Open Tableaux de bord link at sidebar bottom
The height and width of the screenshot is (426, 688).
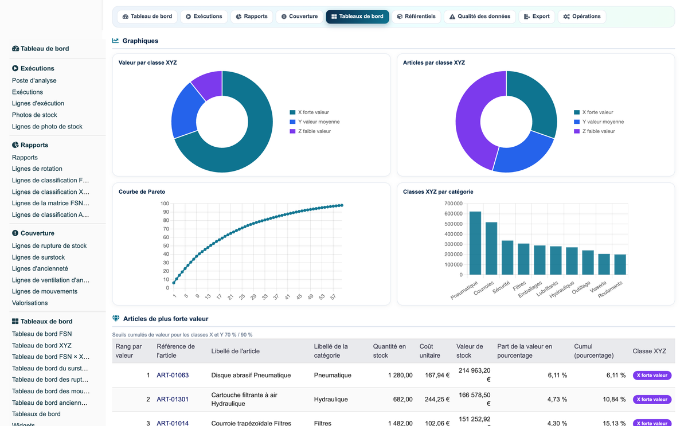[36, 414]
